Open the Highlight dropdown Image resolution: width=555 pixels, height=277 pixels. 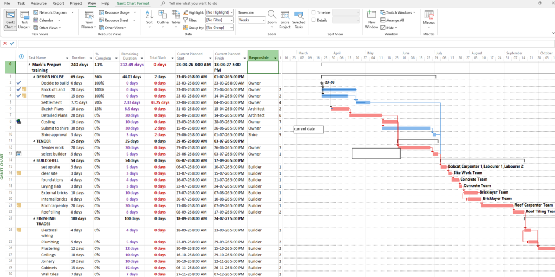click(x=220, y=12)
